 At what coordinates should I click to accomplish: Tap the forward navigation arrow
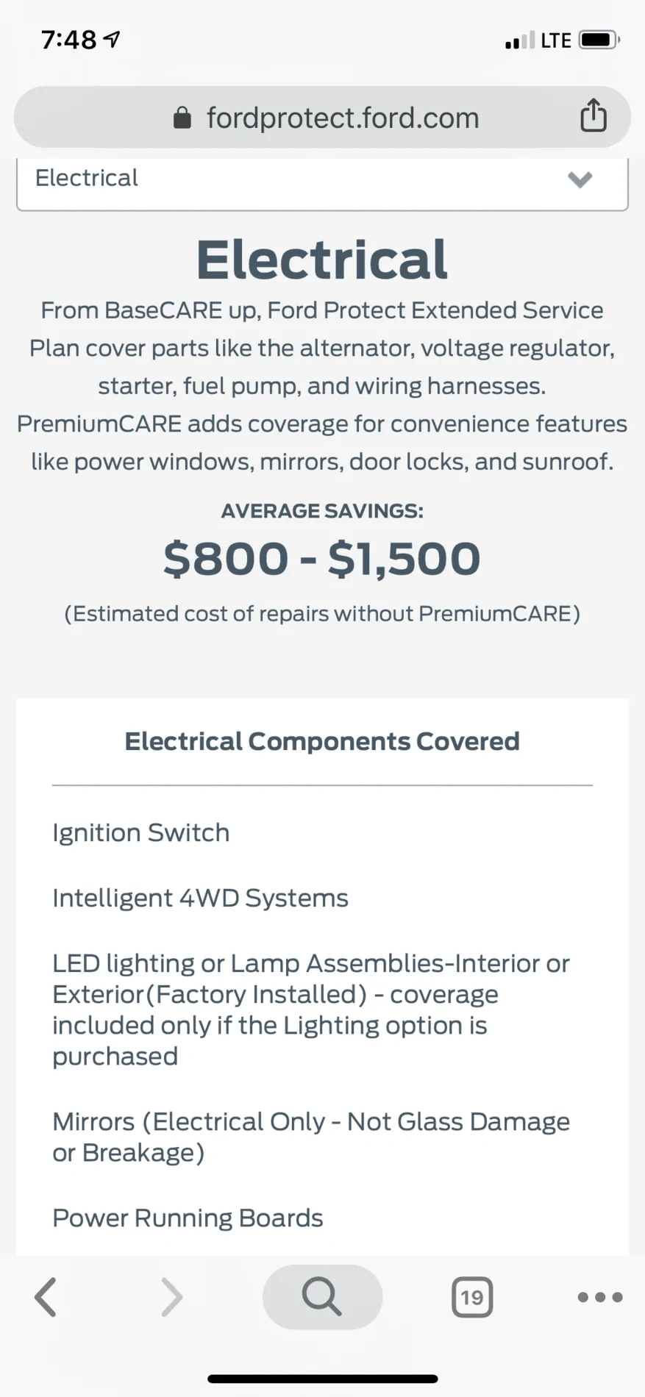pyautogui.click(x=171, y=1296)
